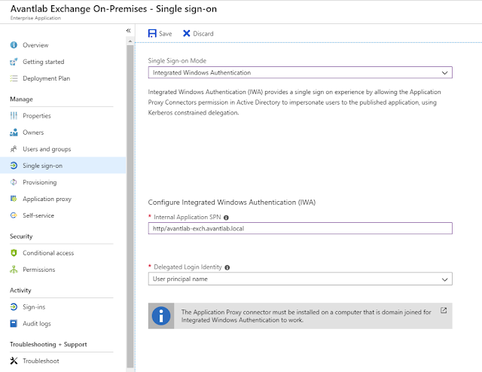
Task: Click the Internal Application SPN info icon
Action: point(226,218)
